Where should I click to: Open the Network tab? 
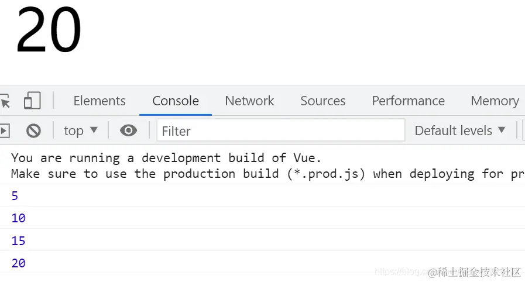click(x=249, y=101)
